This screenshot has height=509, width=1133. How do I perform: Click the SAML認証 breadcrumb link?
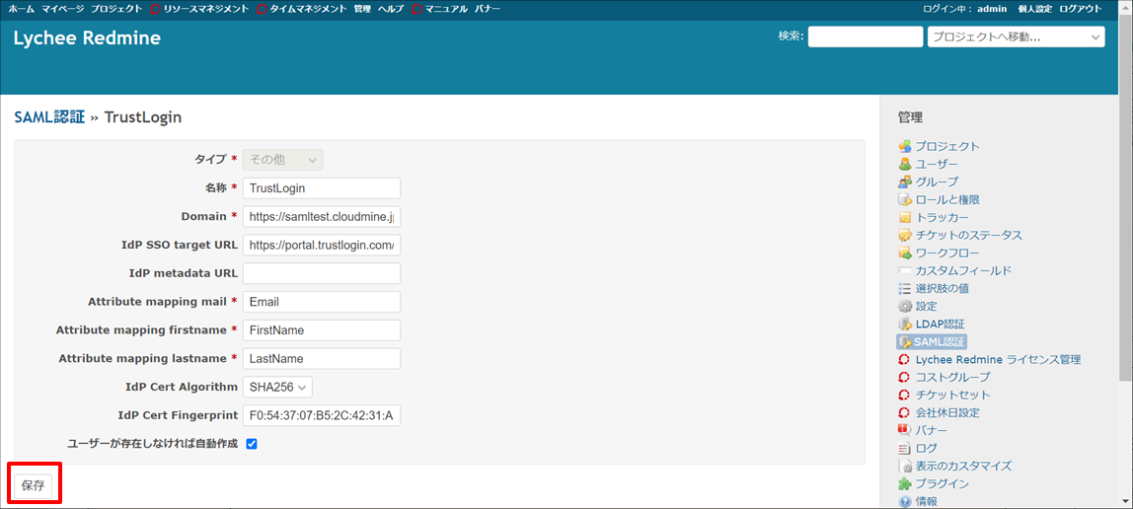[x=50, y=117]
